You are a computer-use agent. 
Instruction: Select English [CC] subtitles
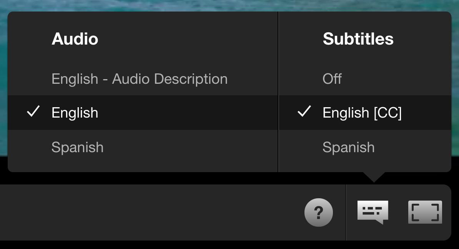tap(362, 113)
